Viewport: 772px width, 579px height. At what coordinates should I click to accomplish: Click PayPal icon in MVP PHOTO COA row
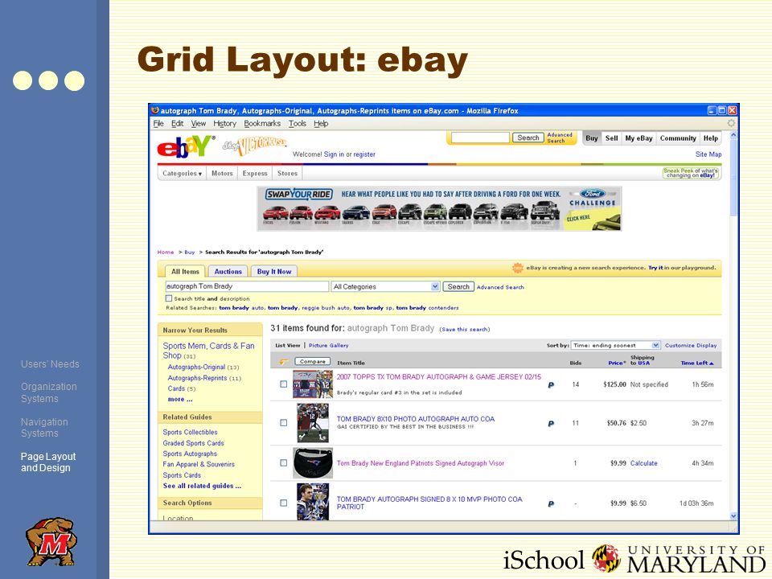coord(551,503)
